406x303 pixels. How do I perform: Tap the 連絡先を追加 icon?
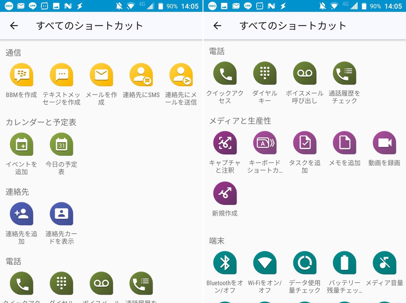[x=22, y=214]
